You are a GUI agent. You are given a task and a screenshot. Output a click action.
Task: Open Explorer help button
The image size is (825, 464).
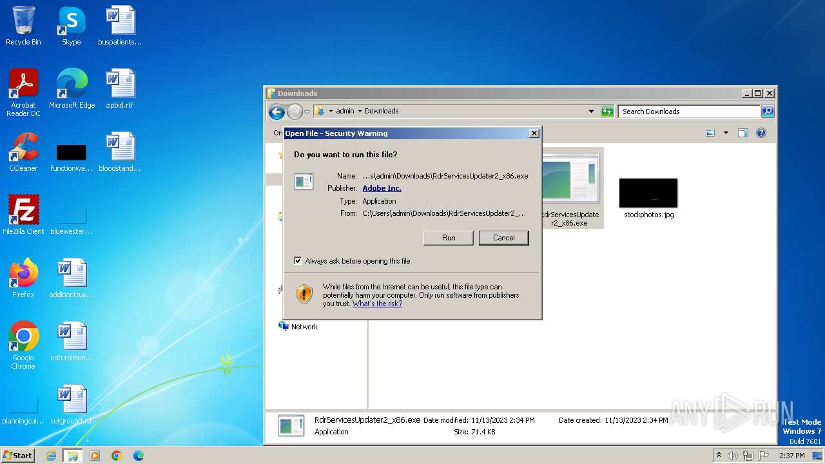coord(761,133)
